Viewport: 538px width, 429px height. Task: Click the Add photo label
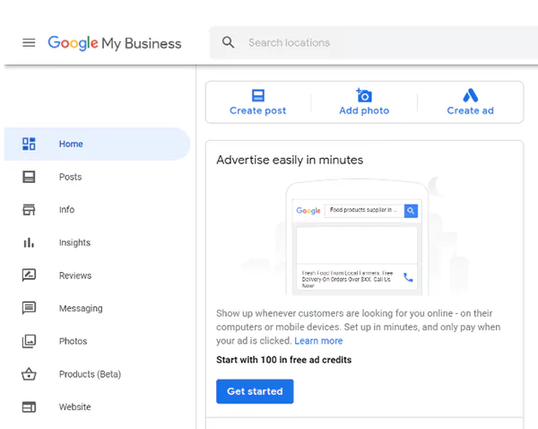point(364,110)
